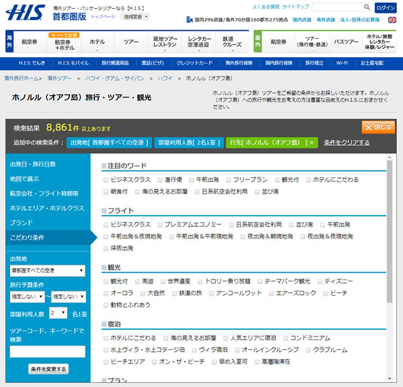Click the 条件をクリアする link

click(x=347, y=143)
